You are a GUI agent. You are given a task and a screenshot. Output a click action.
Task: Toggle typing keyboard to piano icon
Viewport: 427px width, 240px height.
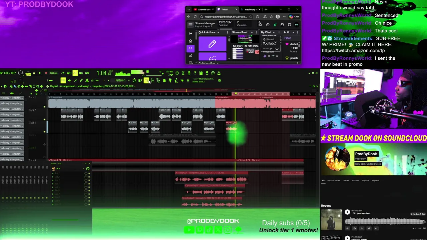pos(63,80)
